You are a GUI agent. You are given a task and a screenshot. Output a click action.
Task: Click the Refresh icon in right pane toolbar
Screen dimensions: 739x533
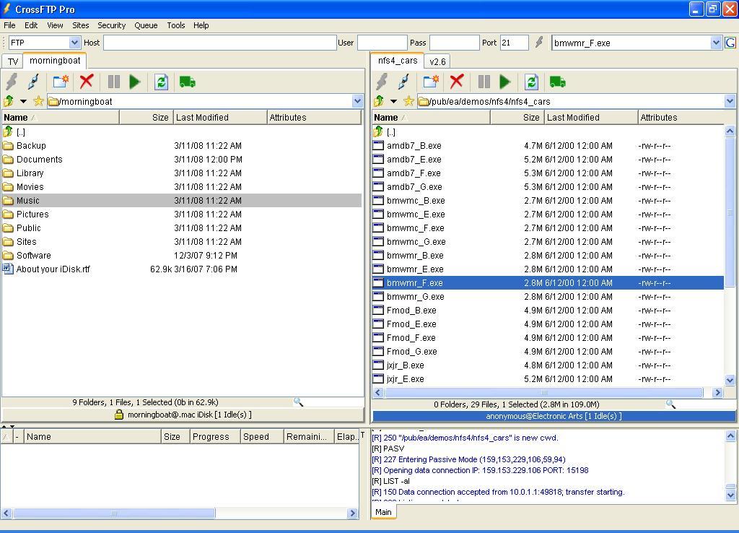tap(531, 82)
